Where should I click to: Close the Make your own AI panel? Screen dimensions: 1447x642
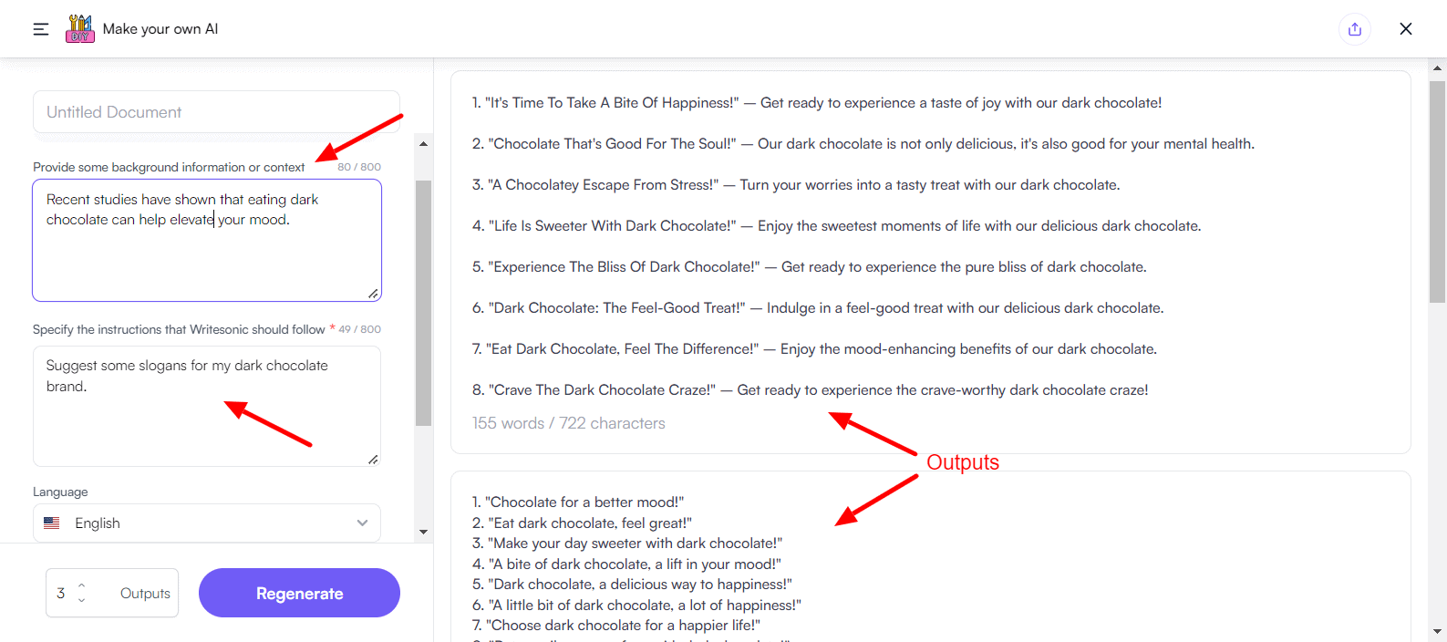(1406, 29)
